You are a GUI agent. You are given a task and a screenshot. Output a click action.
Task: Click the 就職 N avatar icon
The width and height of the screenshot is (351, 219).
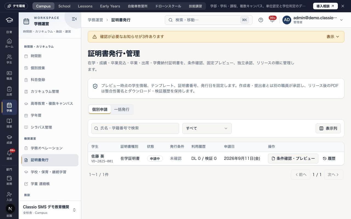coord(10,209)
